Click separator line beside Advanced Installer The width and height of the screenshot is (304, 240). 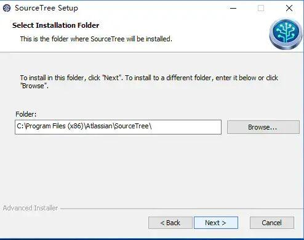click(182, 209)
